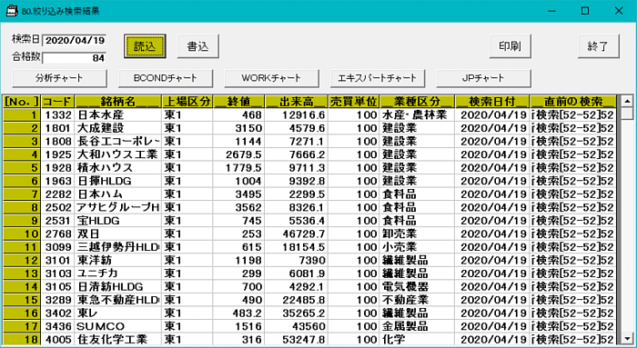Image resolution: width=637 pixels, height=348 pixels.
Task: Click the 終了 exit button
Action: 599,46
